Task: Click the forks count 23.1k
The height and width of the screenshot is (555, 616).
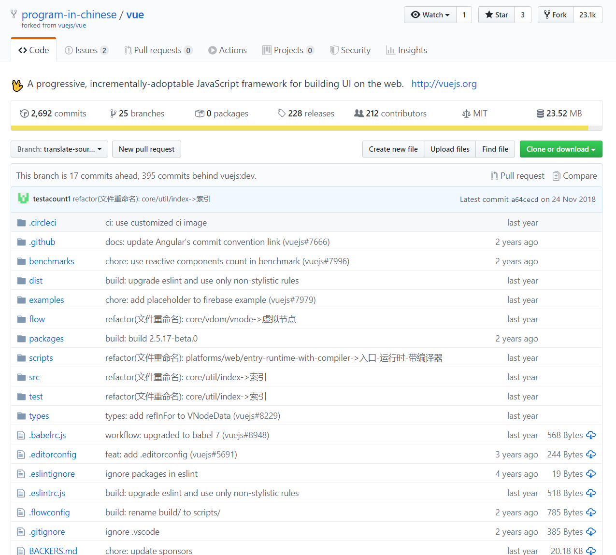Action: click(x=587, y=14)
